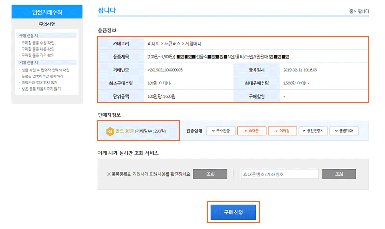Click the 이메일 verification badge
385x229 pixels.
tap(282, 131)
